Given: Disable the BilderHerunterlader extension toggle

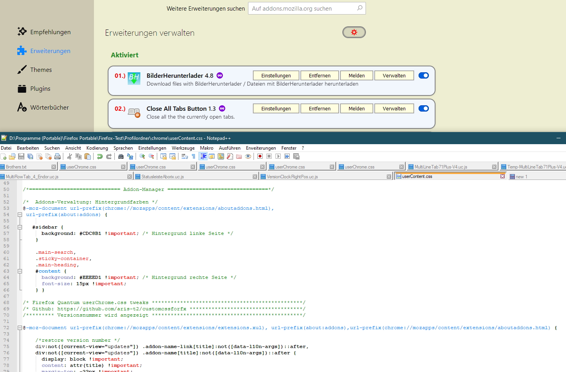Looking at the screenshot, I should tap(424, 75).
